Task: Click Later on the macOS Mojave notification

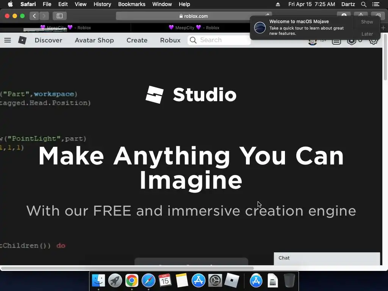Action: point(367,34)
